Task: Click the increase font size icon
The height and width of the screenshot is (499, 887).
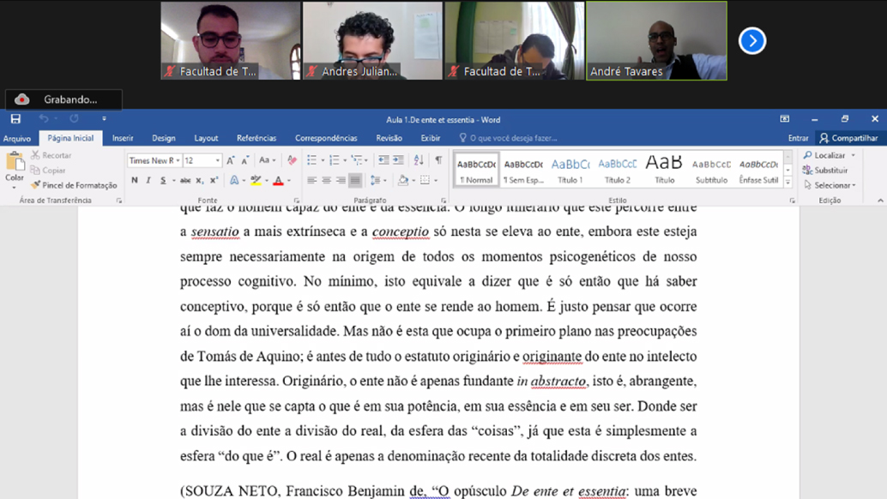Action: [x=231, y=160]
